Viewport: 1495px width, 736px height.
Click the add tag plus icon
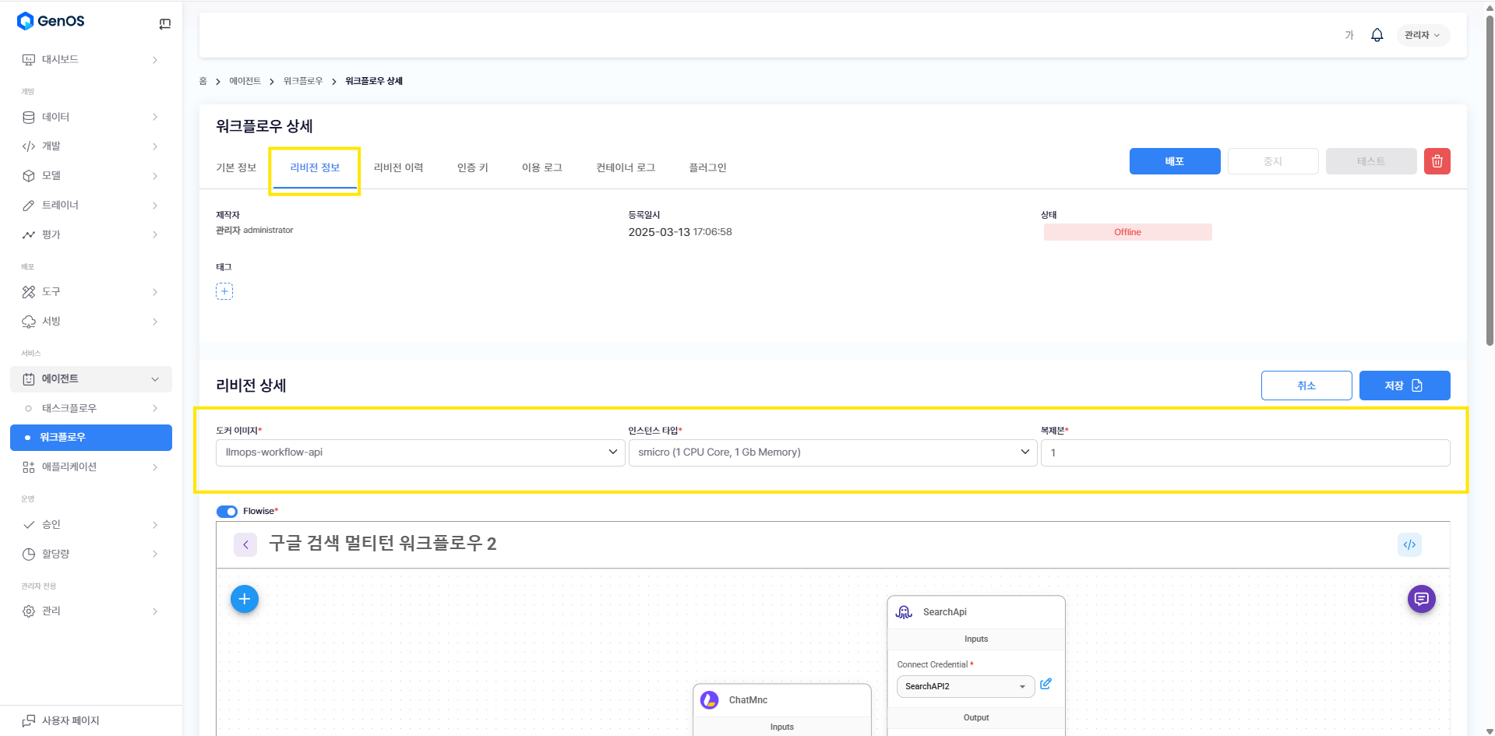224,291
